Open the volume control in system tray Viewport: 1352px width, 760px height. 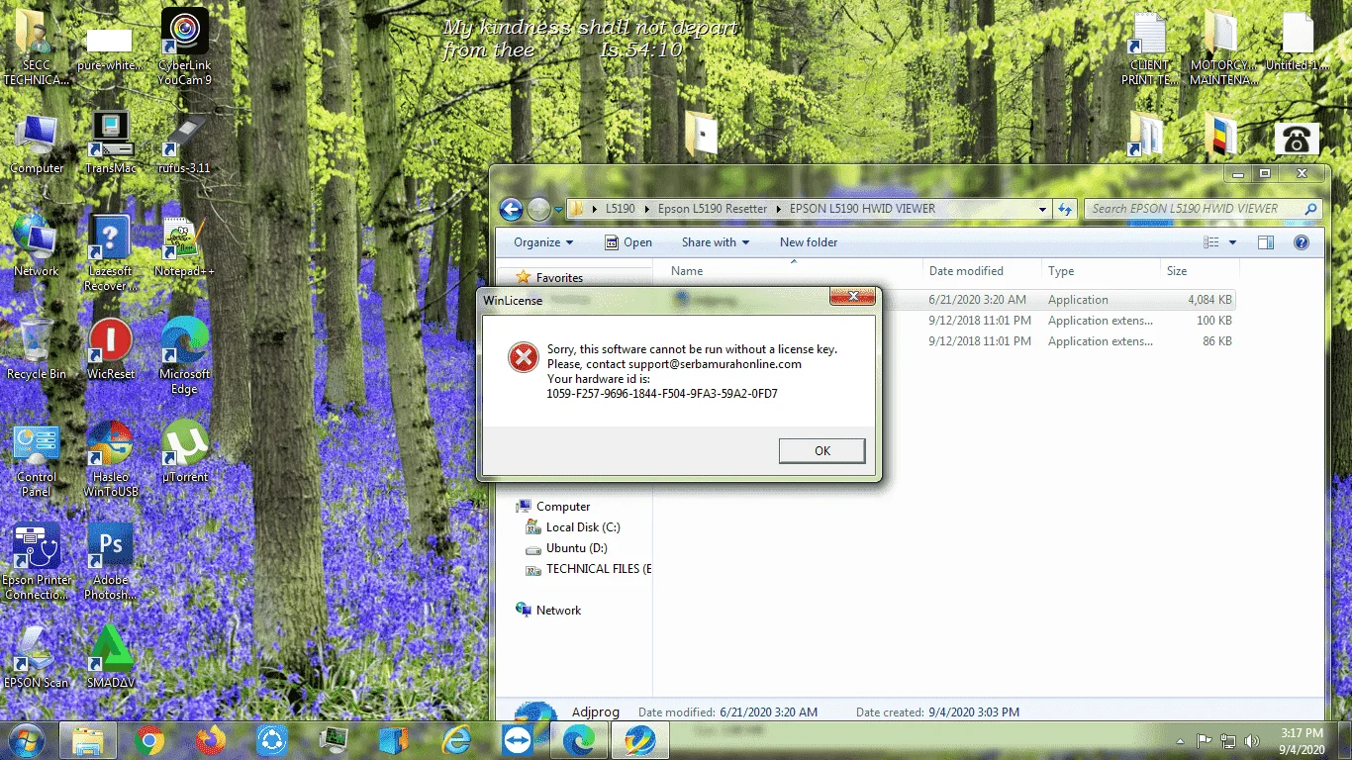(x=1252, y=741)
